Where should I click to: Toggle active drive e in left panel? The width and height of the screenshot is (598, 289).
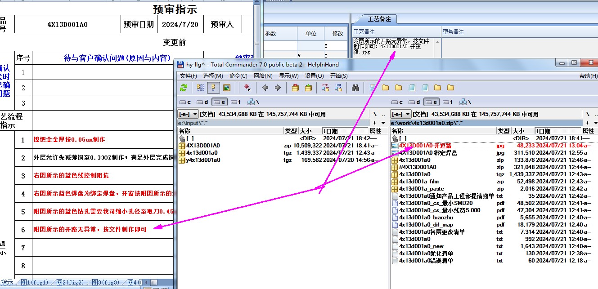(219, 102)
